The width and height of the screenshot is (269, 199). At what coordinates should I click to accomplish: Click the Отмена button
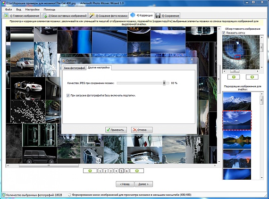click(x=142, y=130)
